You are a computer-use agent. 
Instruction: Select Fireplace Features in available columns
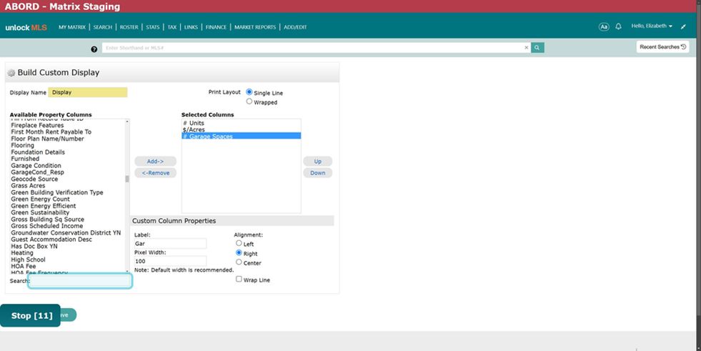(x=38, y=125)
